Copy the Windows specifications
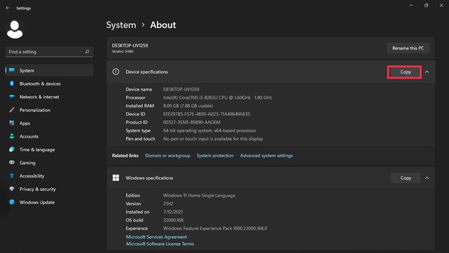The height and width of the screenshot is (253, 449). [x=405, y=178]
